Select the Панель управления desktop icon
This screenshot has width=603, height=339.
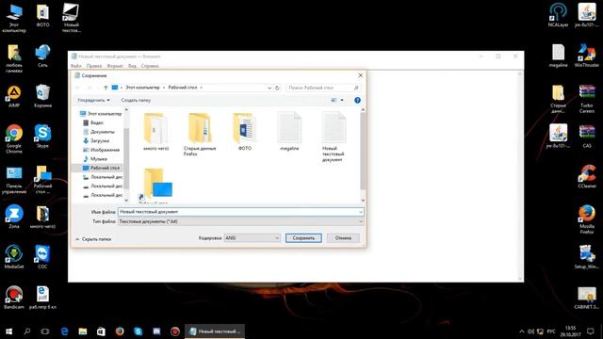pyautogui.click(x=14, y=180)
